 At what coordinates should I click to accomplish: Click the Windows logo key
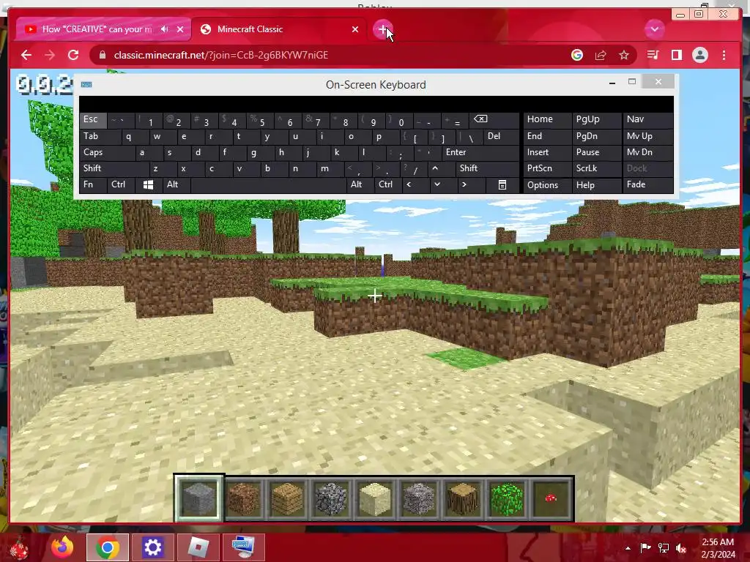(148, 184)
